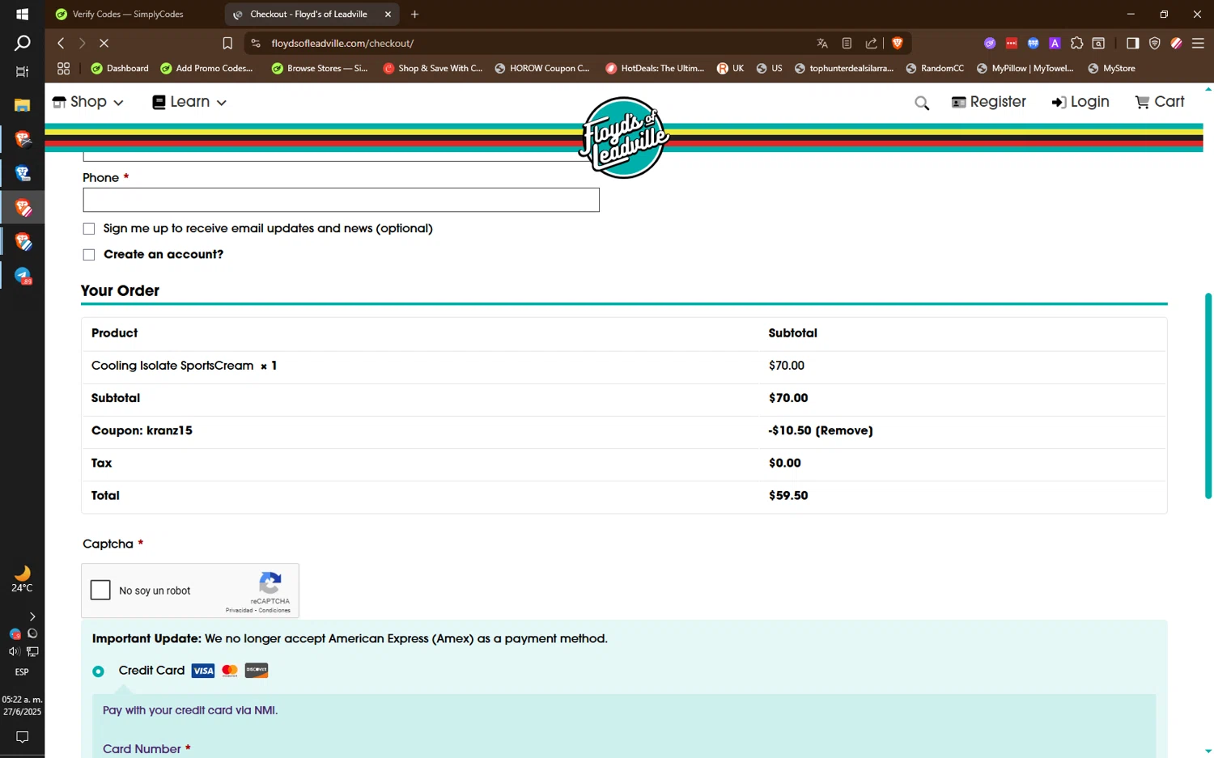Expand the Shop dropdown menu
Screen dimensions: 1214x758
87,102
